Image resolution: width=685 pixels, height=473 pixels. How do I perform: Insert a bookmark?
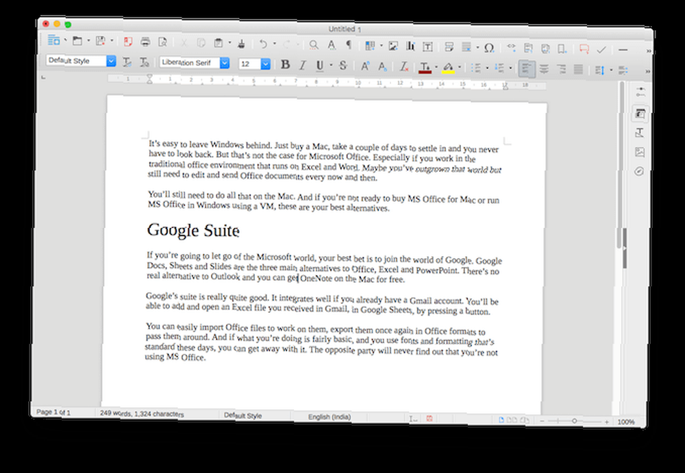pos(562,49)
